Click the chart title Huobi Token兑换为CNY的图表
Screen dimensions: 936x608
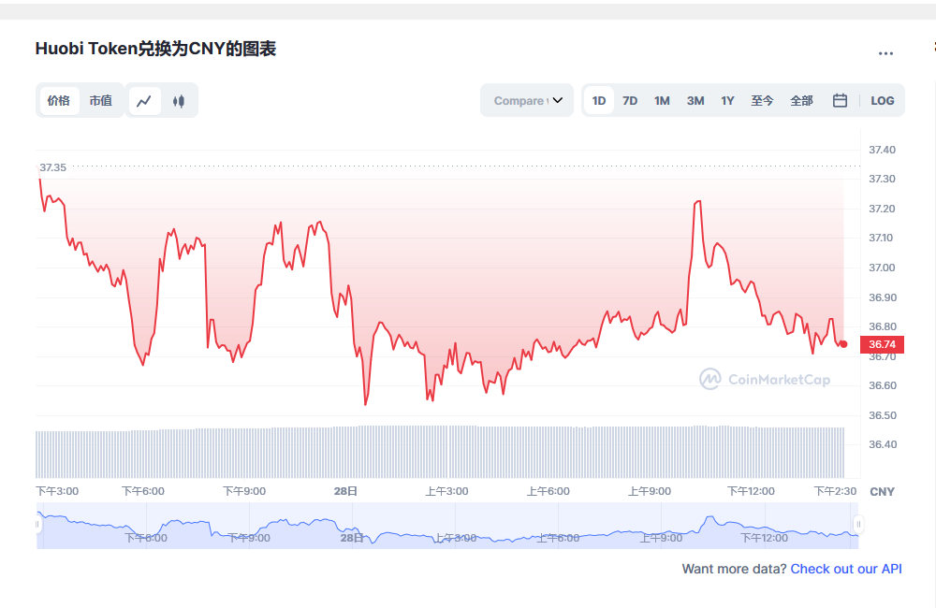click(x=155, y=49)
